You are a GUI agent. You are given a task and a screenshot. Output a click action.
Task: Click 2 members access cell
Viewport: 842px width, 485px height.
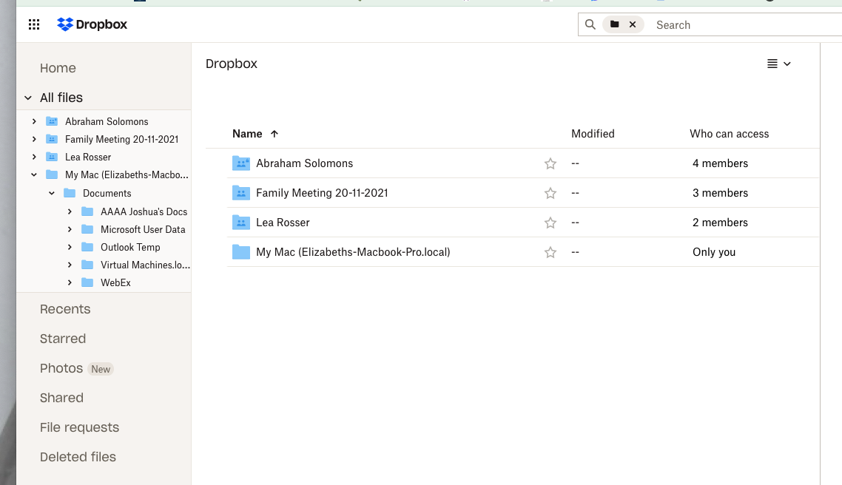click(720, 222)
